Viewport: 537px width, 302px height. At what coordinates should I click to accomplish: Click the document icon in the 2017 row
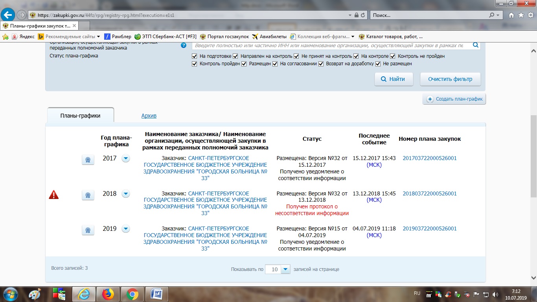88,160
